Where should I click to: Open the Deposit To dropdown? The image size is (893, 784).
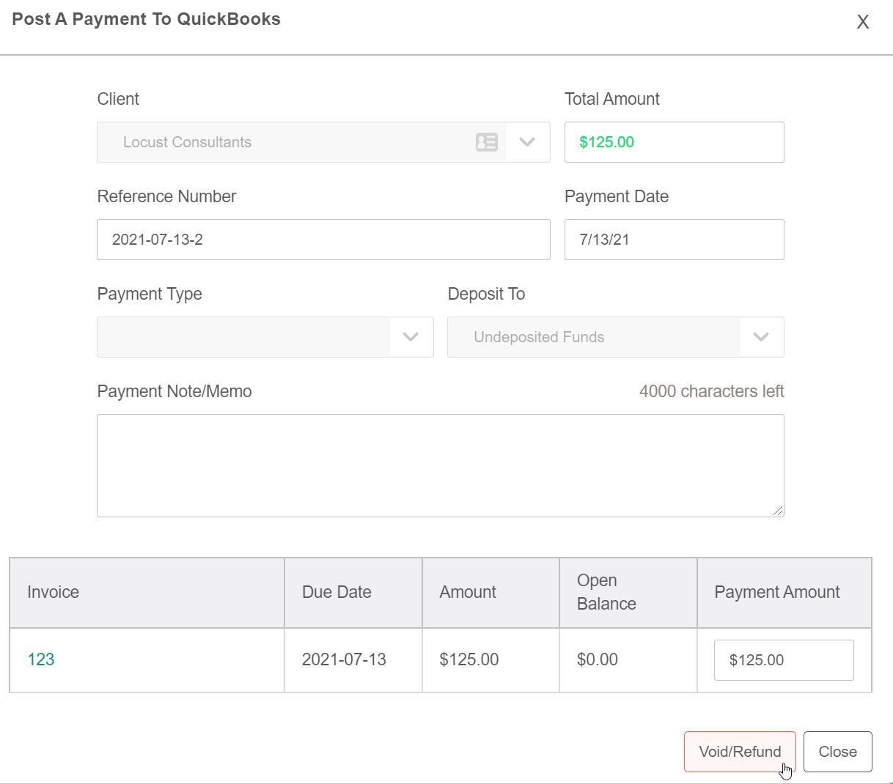(x=615, y=337)
